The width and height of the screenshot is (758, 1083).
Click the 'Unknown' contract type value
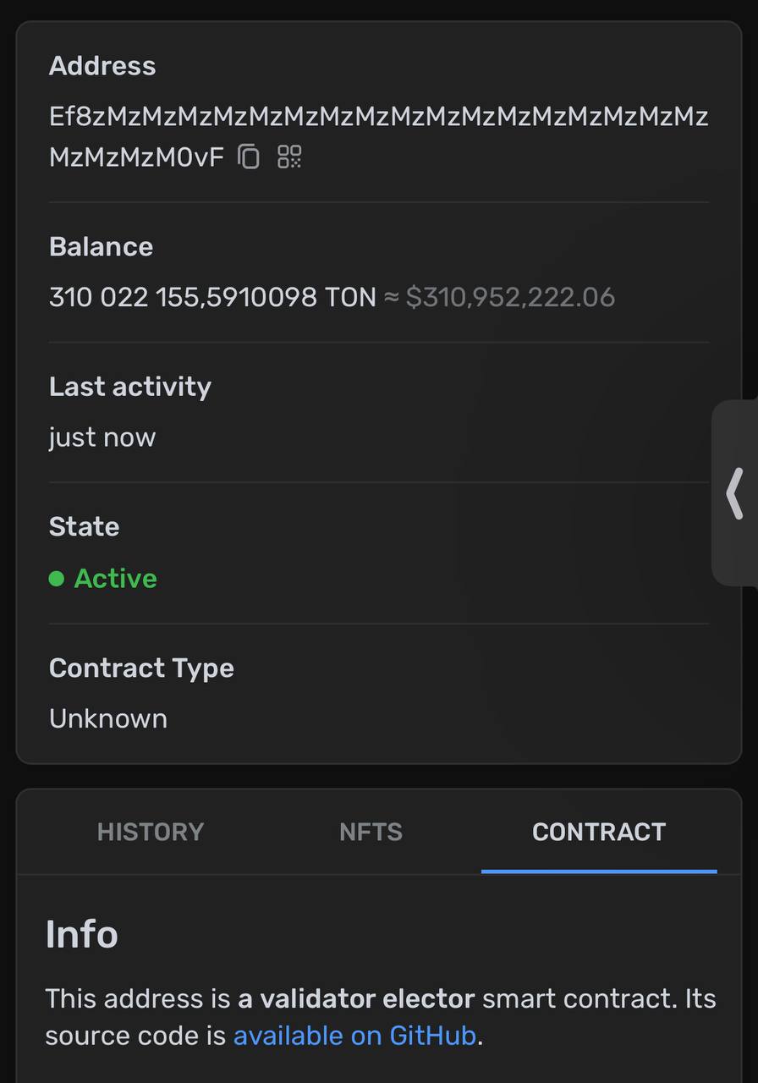(x=108, y=718)
